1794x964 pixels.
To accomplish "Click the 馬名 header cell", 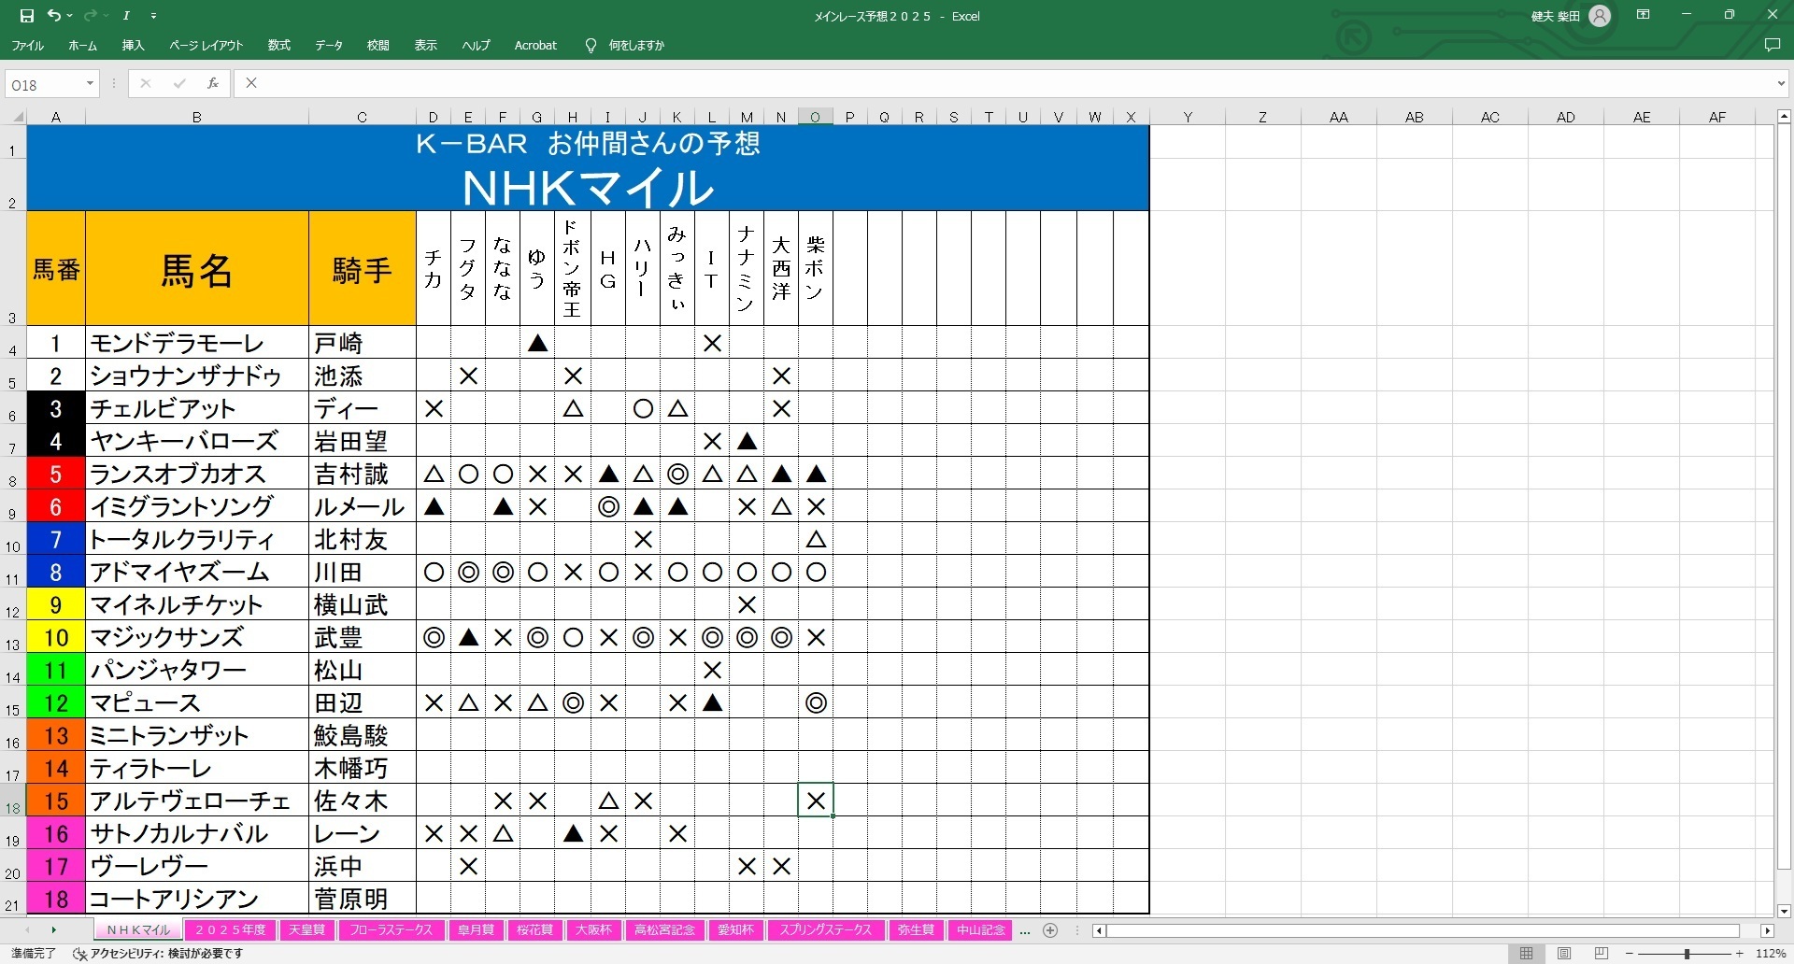I will [197, 269].
